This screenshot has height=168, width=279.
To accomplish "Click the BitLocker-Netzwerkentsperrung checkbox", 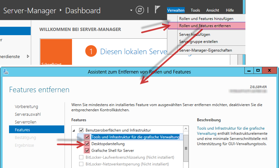I will coord(81,164).
